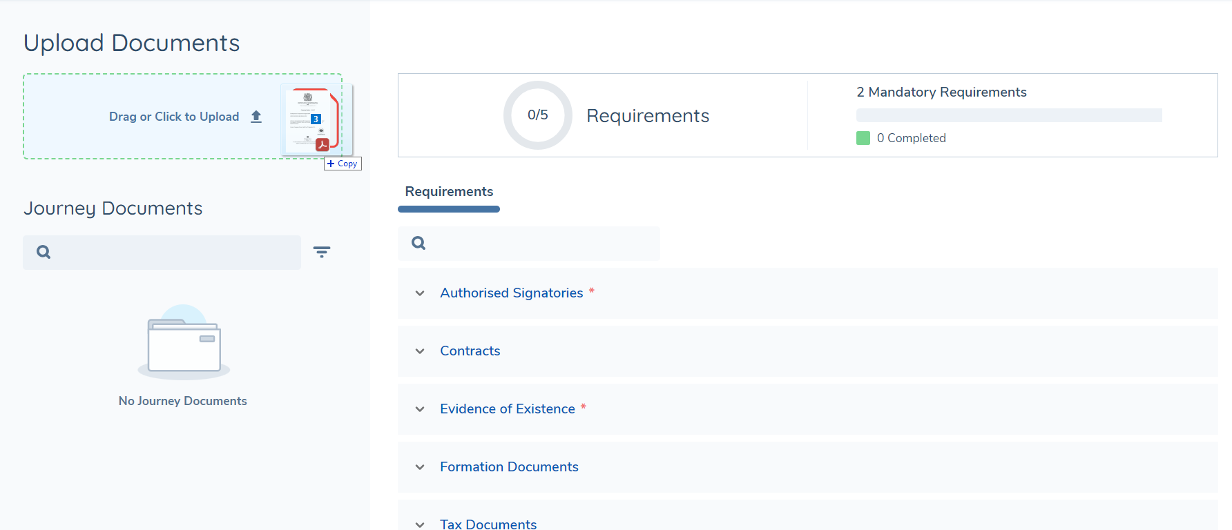Image resolution: width=1232 pixels, height=530 pixels.
Task: Click the green Completed legend square
Action: pyautogui.click(x=863, y=138)
